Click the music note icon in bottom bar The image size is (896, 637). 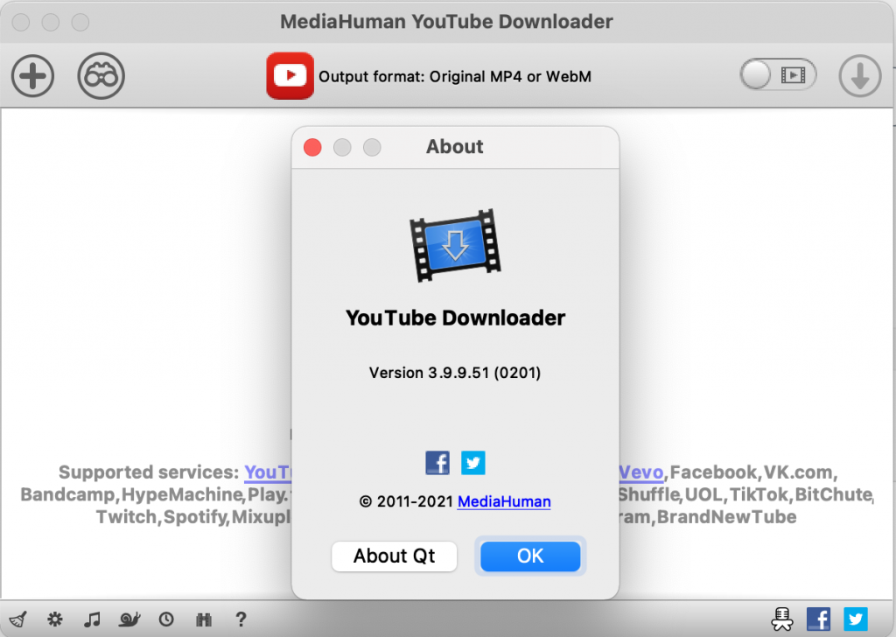92,619
